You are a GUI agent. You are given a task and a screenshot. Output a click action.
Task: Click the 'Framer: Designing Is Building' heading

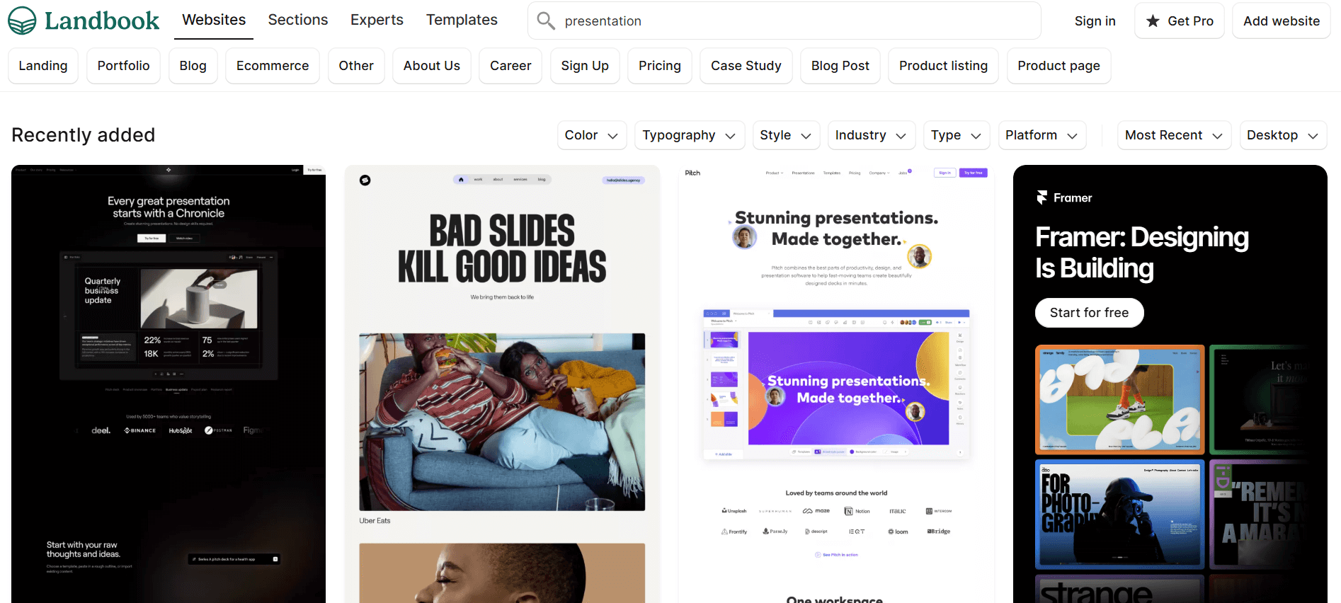[1141, 253]
